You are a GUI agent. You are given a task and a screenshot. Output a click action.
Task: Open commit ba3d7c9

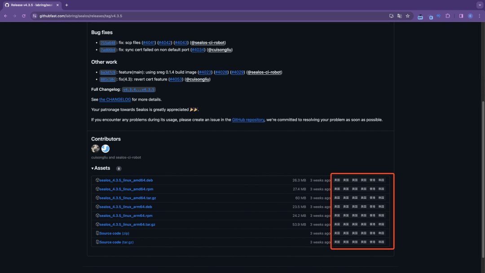click(x=108, y=72)
